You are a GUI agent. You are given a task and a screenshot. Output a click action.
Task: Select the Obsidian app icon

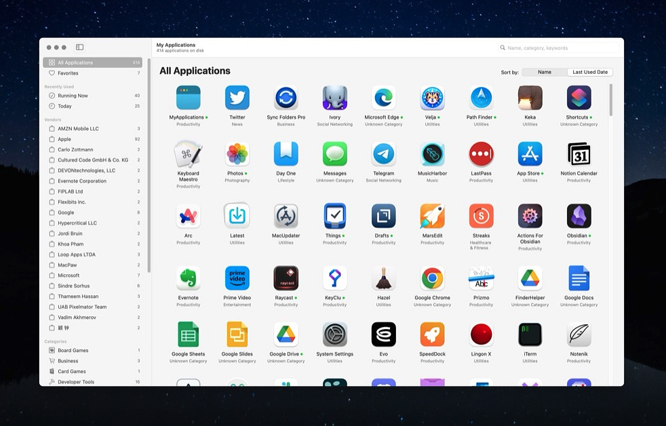(579, 216)
